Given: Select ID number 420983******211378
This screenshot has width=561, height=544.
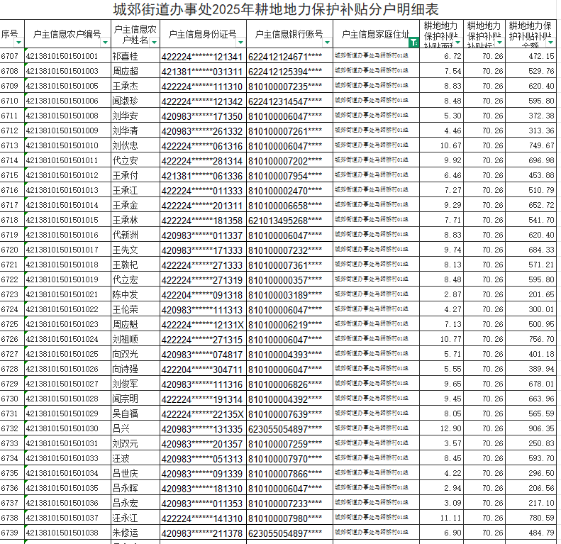Looking at the screenshot, I should click(x=203, y=533).
